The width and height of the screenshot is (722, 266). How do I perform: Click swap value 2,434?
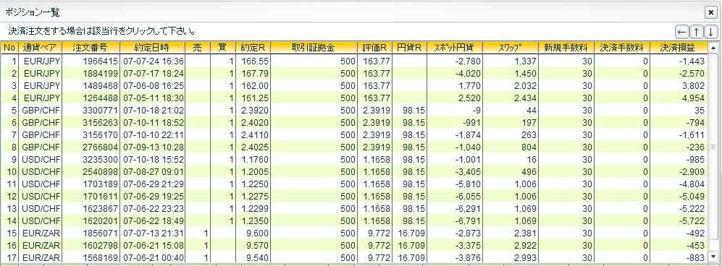point(525,98)
